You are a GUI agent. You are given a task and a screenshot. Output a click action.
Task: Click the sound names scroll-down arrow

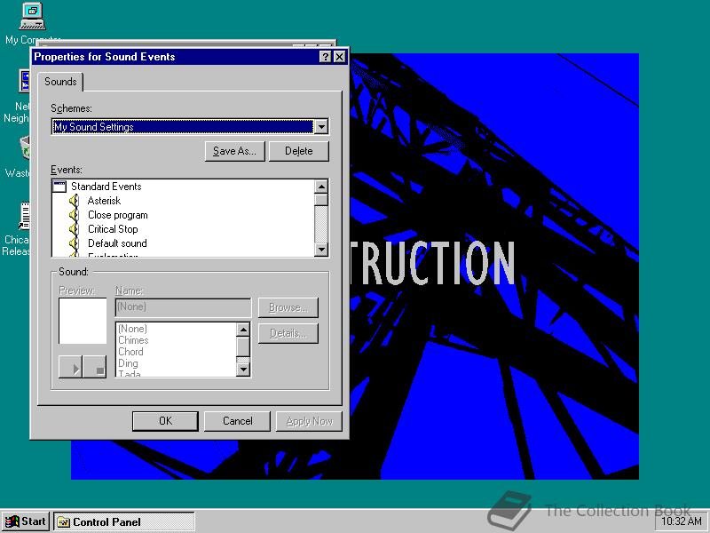(x=243, y=370)
